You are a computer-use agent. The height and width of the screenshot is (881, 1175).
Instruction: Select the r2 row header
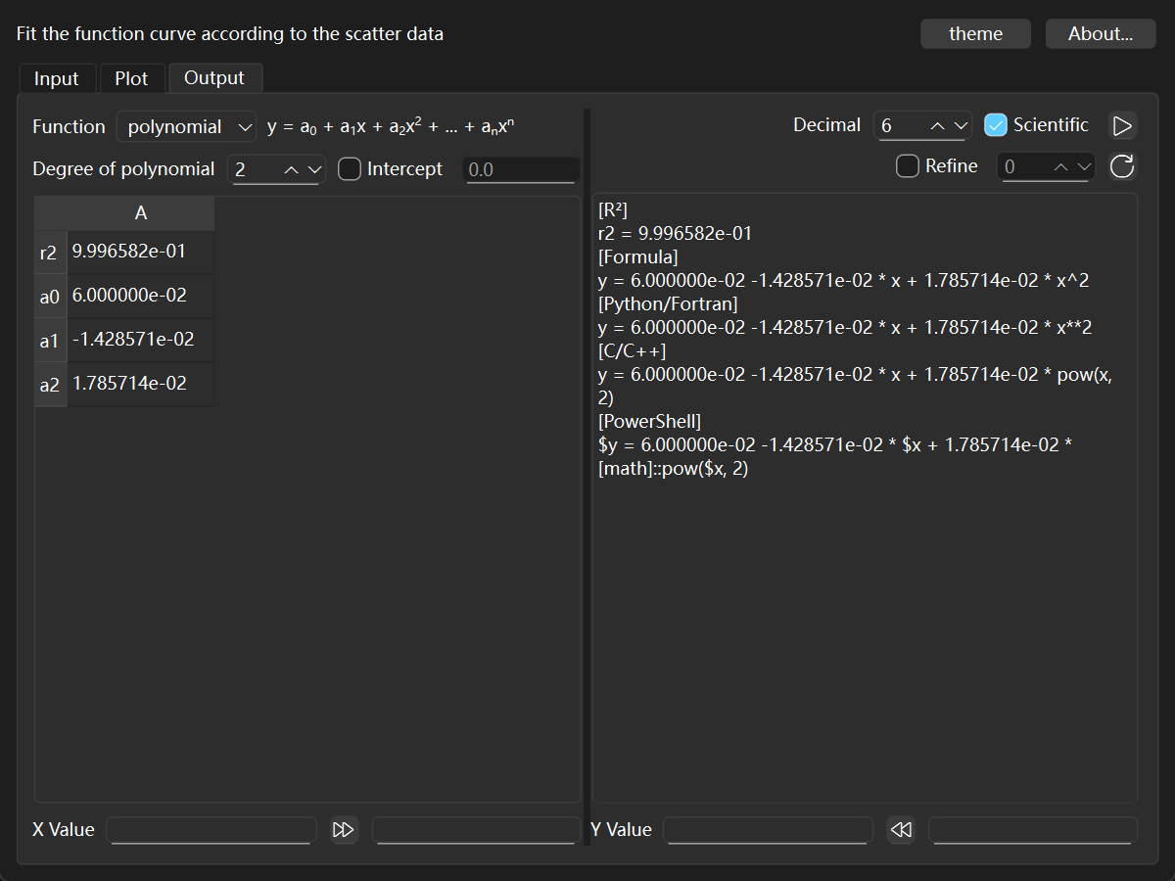[50, 253]
